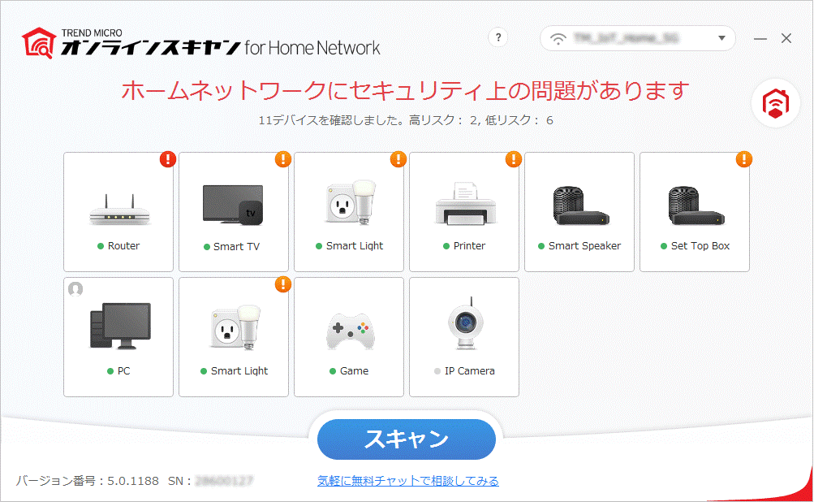Select the top-row Smart Light device tile
Screen dimensions: 814x502
click(349, 212)
